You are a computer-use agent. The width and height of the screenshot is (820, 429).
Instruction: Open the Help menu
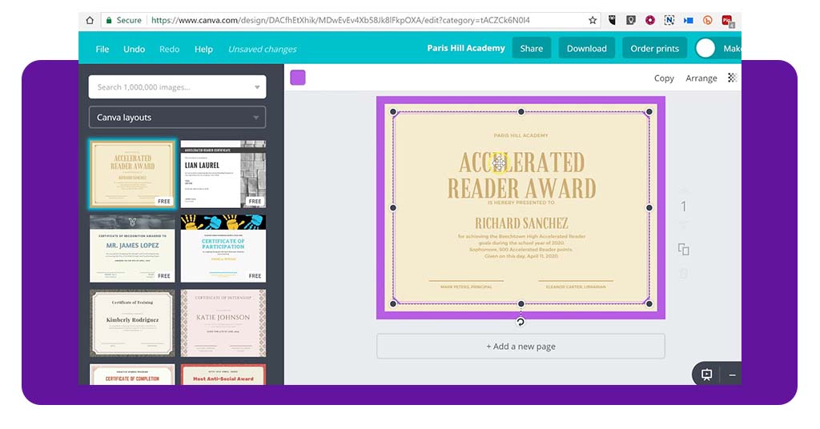(203, 49)
